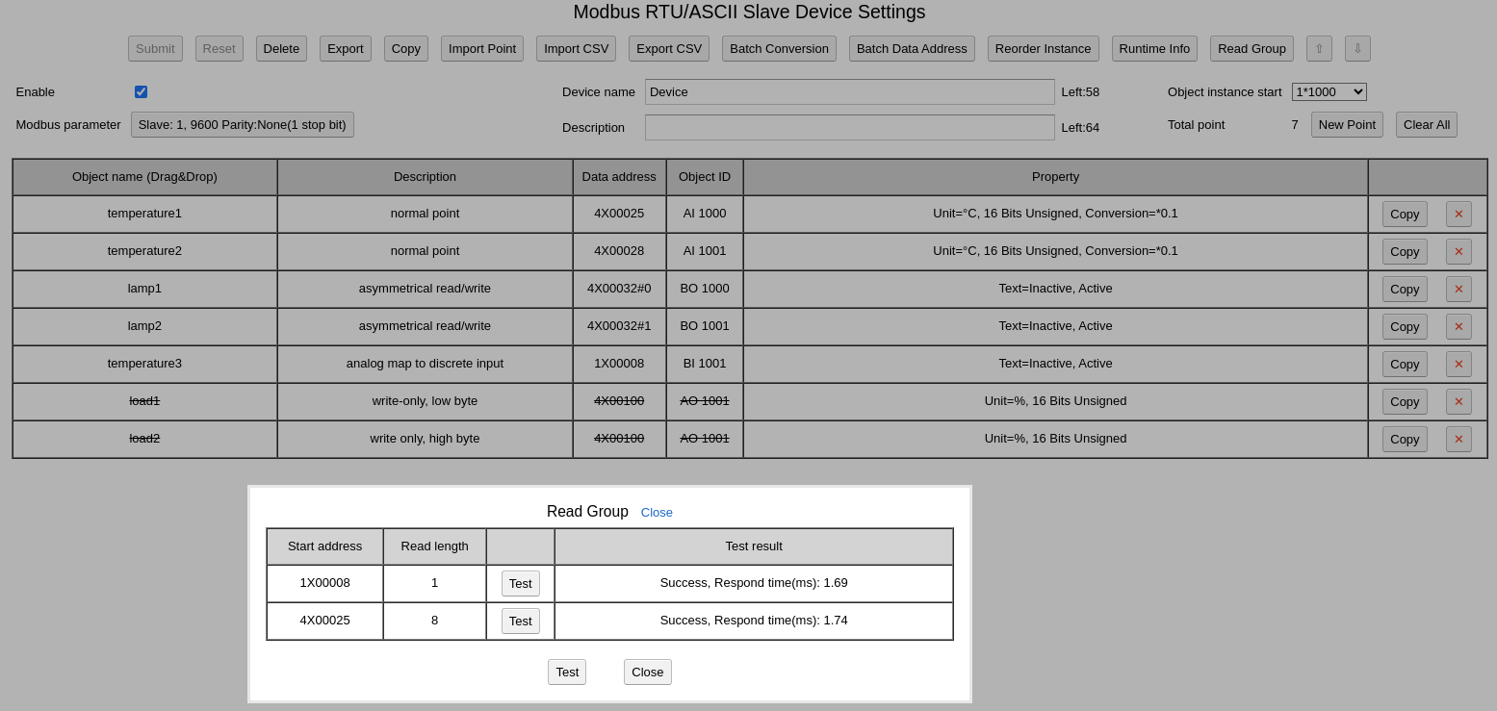Select the load2 object name cell
Image resolution: width=1497 pixels, height=711 pixels.
point(144,439)
